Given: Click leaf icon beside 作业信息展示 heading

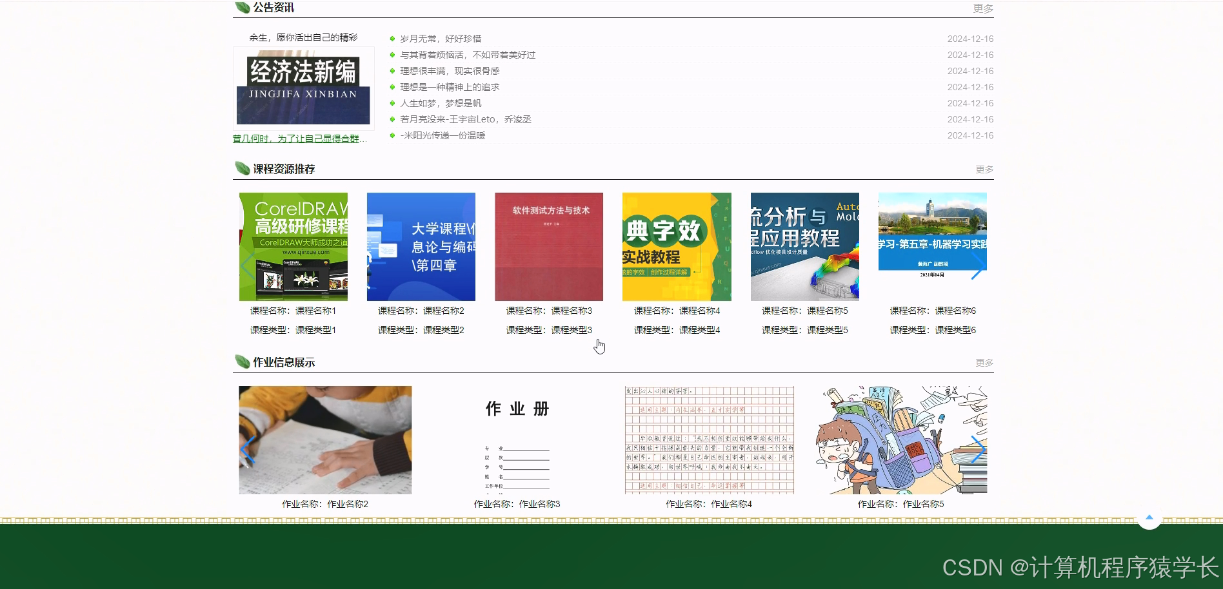Looking at the screenshot, I should point(241,362).
